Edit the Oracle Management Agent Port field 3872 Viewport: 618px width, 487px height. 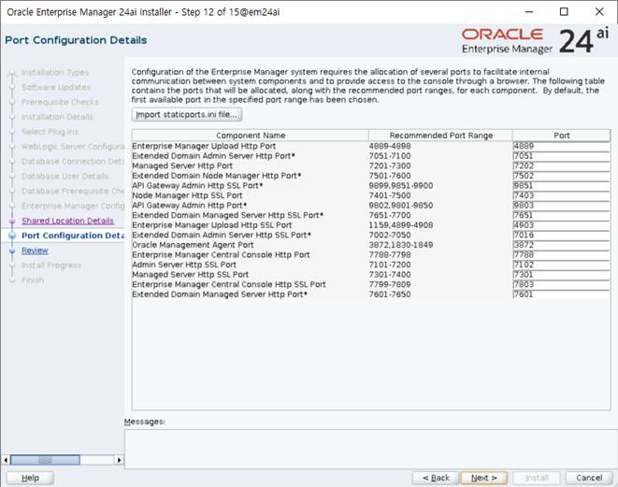[x=561, y=245]
